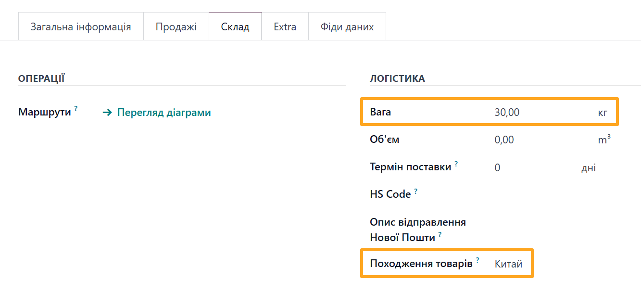Edit the Вага value 30,00
The image size is (641, 293).
(507, 113)
